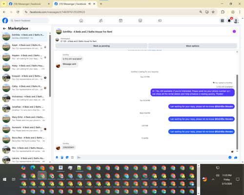Open the Chrome three-dot menu
Screen dimensions: 244x195
coord(240,12)
